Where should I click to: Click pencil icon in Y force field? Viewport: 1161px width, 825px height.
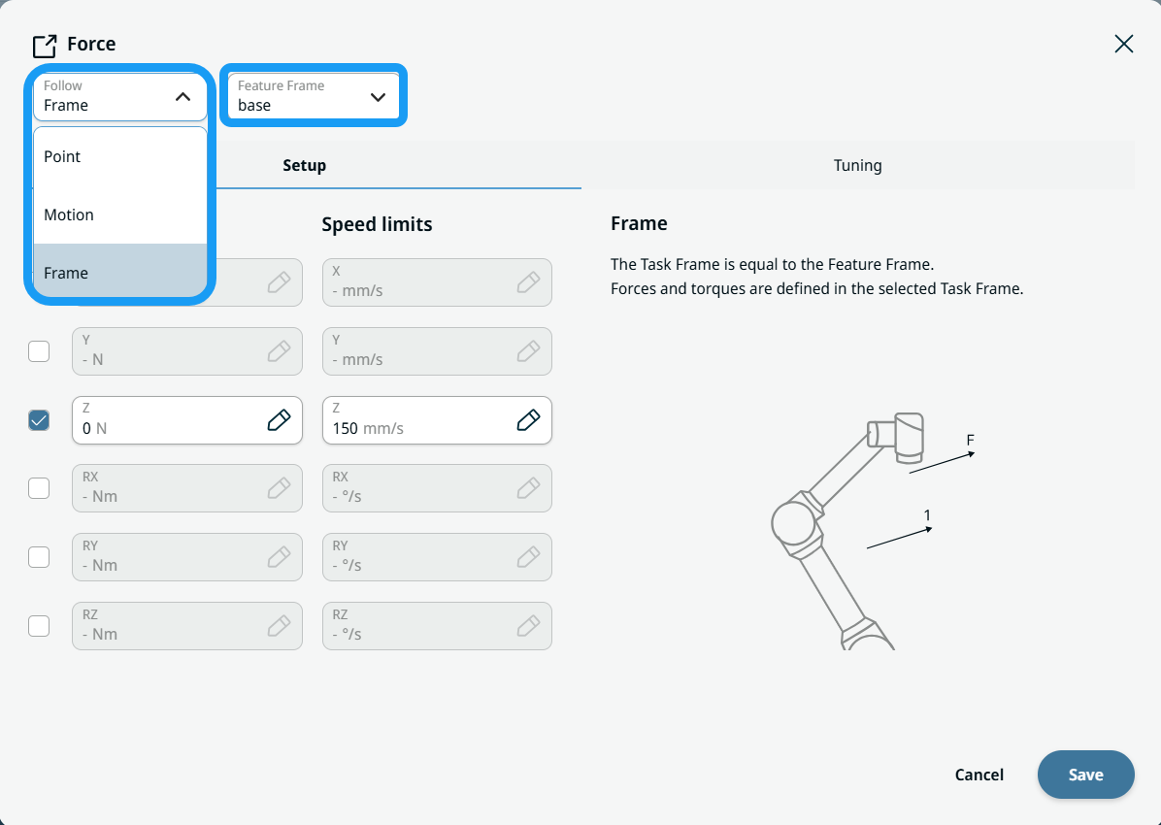coord(279,351)
